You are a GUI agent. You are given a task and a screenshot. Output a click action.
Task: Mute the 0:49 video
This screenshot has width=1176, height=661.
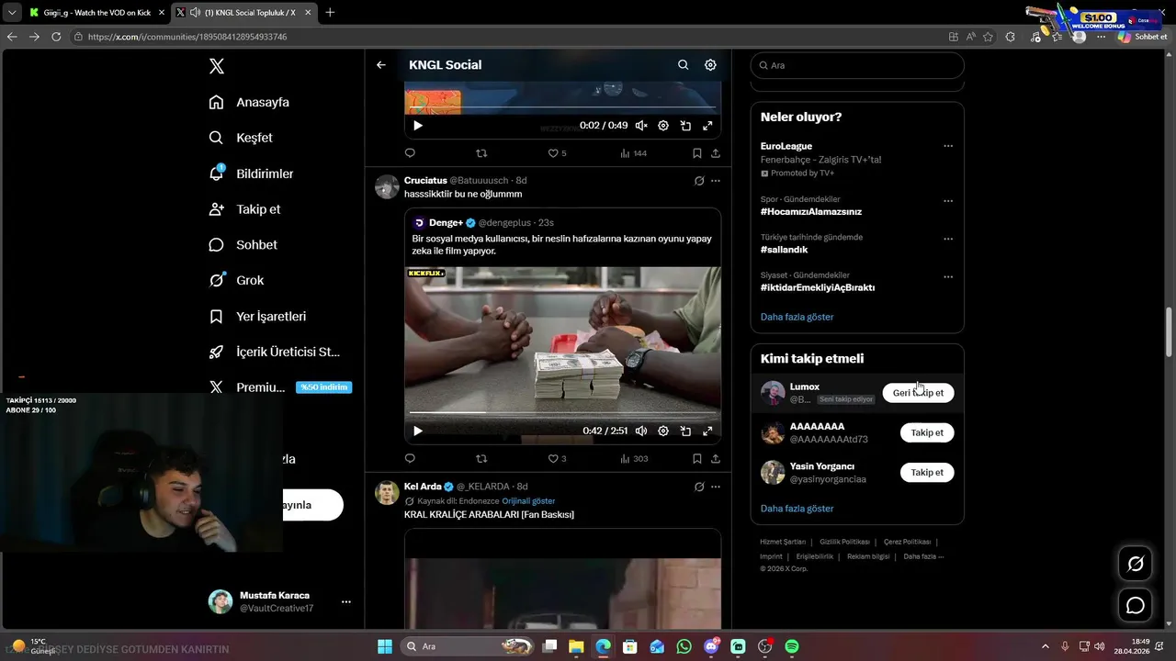pyautogui.click(x=641, y=126)
